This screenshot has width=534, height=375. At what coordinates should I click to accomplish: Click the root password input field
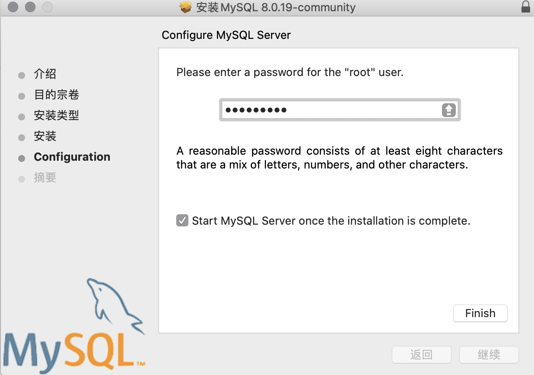point(331,110)
